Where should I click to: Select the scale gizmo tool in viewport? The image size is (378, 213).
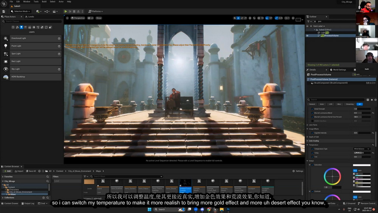[245, 18]
